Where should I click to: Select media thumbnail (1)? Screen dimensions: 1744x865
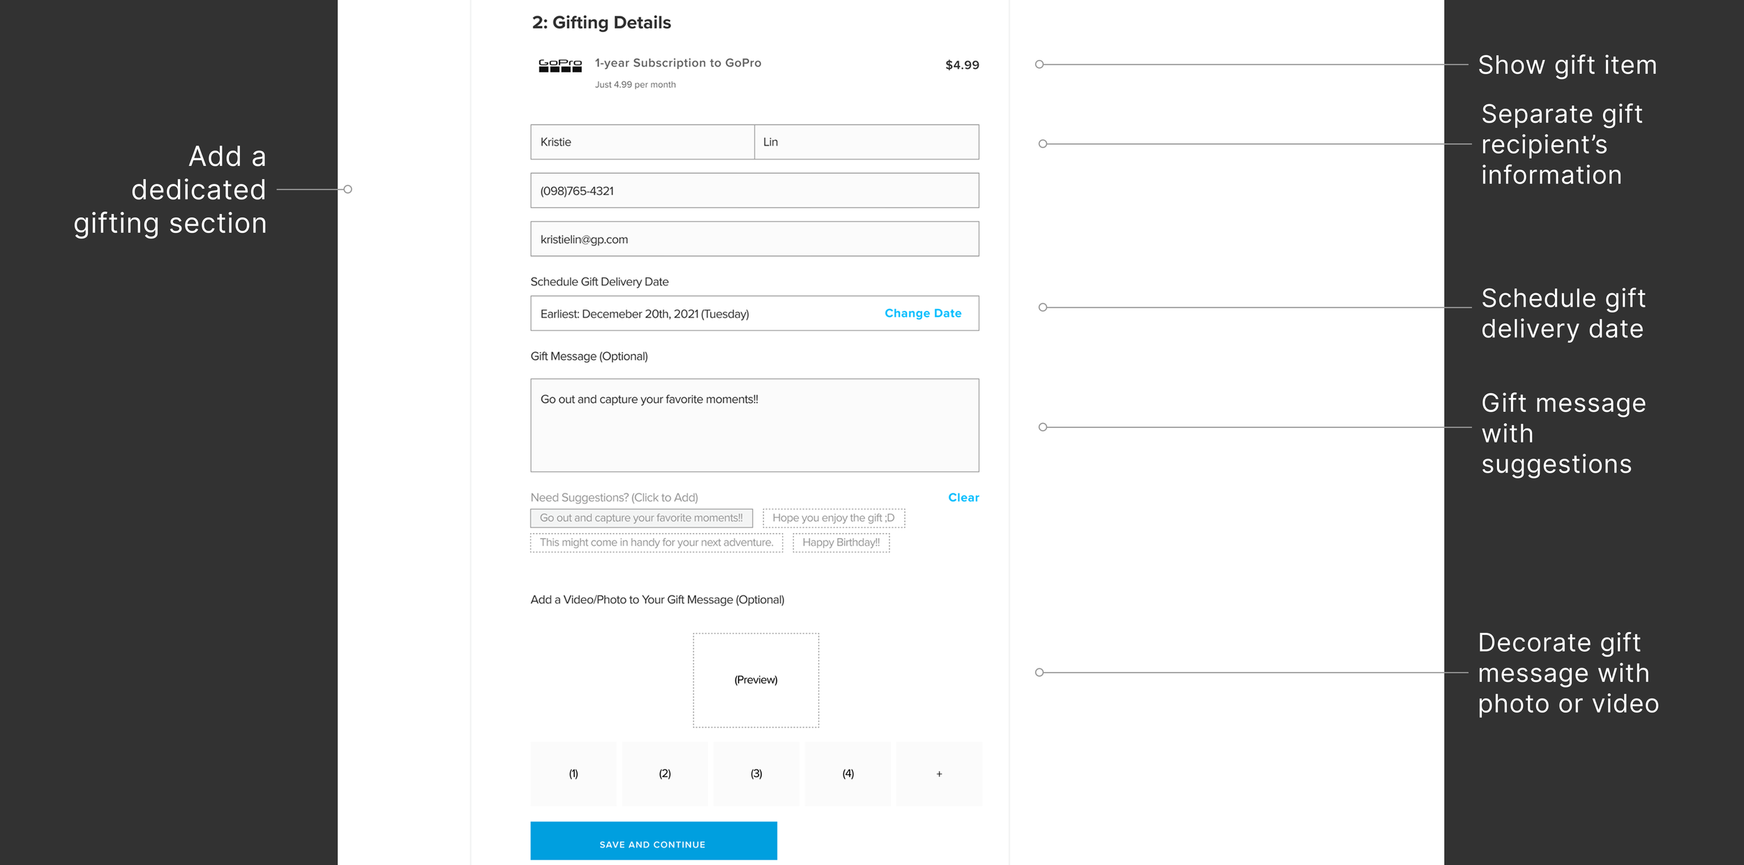coord(573,774)
